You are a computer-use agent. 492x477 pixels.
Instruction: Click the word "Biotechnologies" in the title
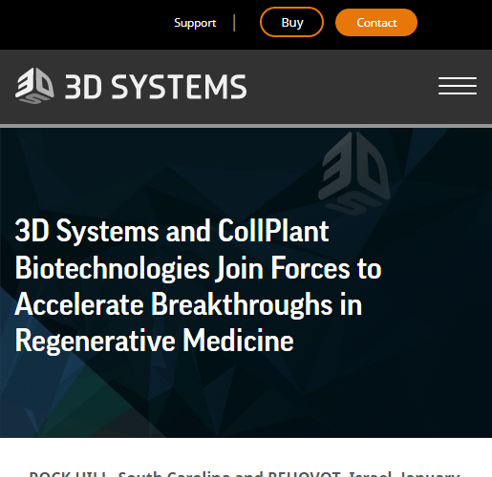pos(112,268)
